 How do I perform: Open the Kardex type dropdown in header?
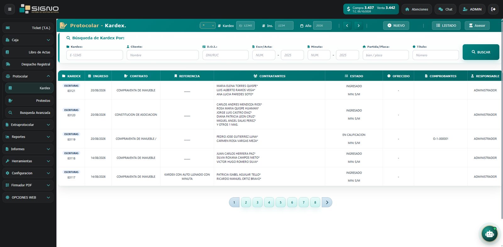[x=207, y=25]
